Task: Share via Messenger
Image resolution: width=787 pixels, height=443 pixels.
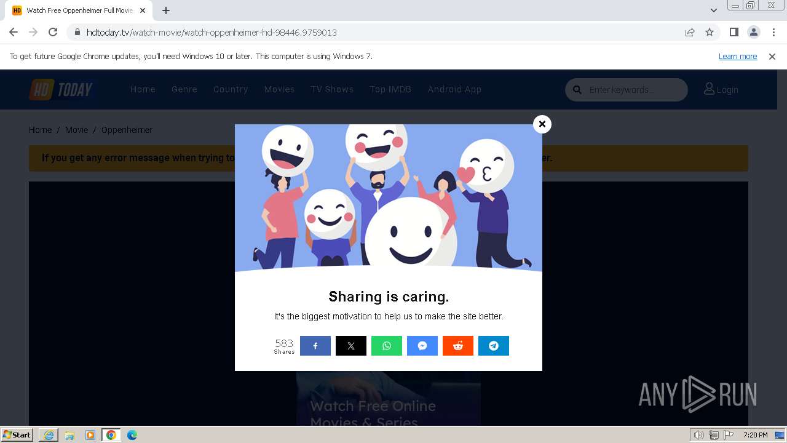Action: (422, 346)
